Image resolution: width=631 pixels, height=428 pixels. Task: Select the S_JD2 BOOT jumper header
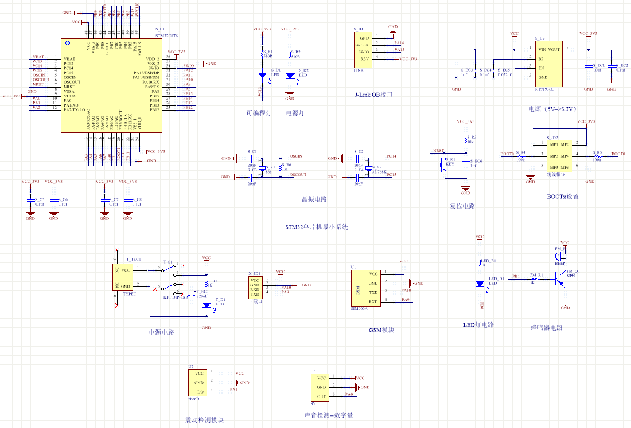559,156
